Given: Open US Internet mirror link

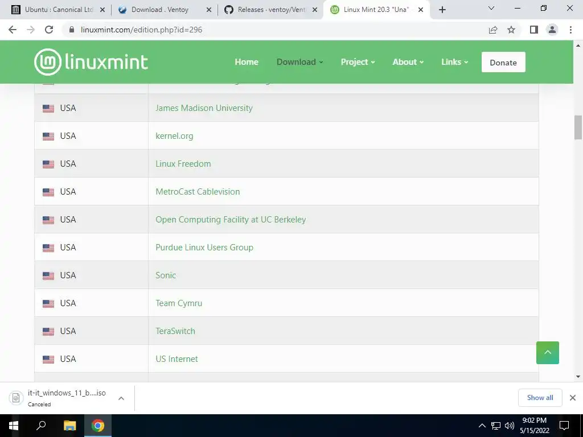Looking at the screenshot, I should click(x=176, y=359).
